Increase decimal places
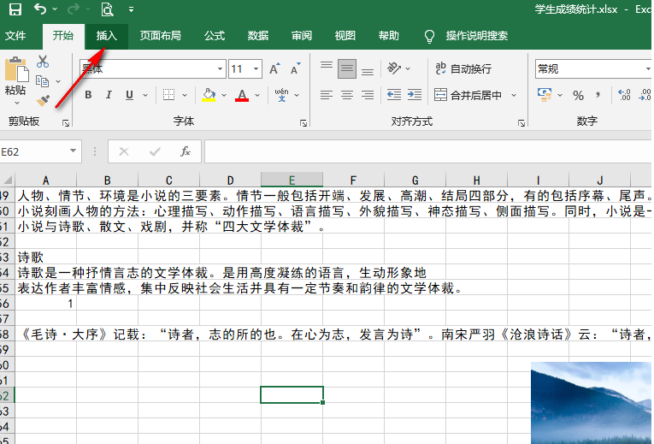Image resolution: width=654 pixels, height=444 pixels. (x=624, y=95)
